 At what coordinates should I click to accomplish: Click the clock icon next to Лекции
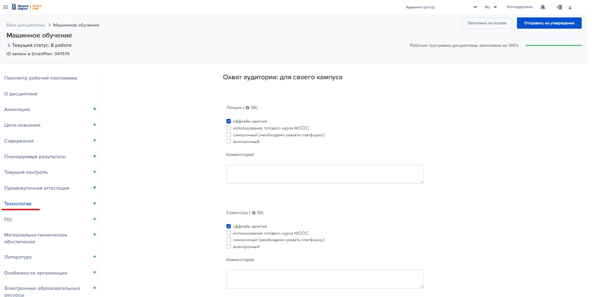pyautogui.click(x=247, y=108)
